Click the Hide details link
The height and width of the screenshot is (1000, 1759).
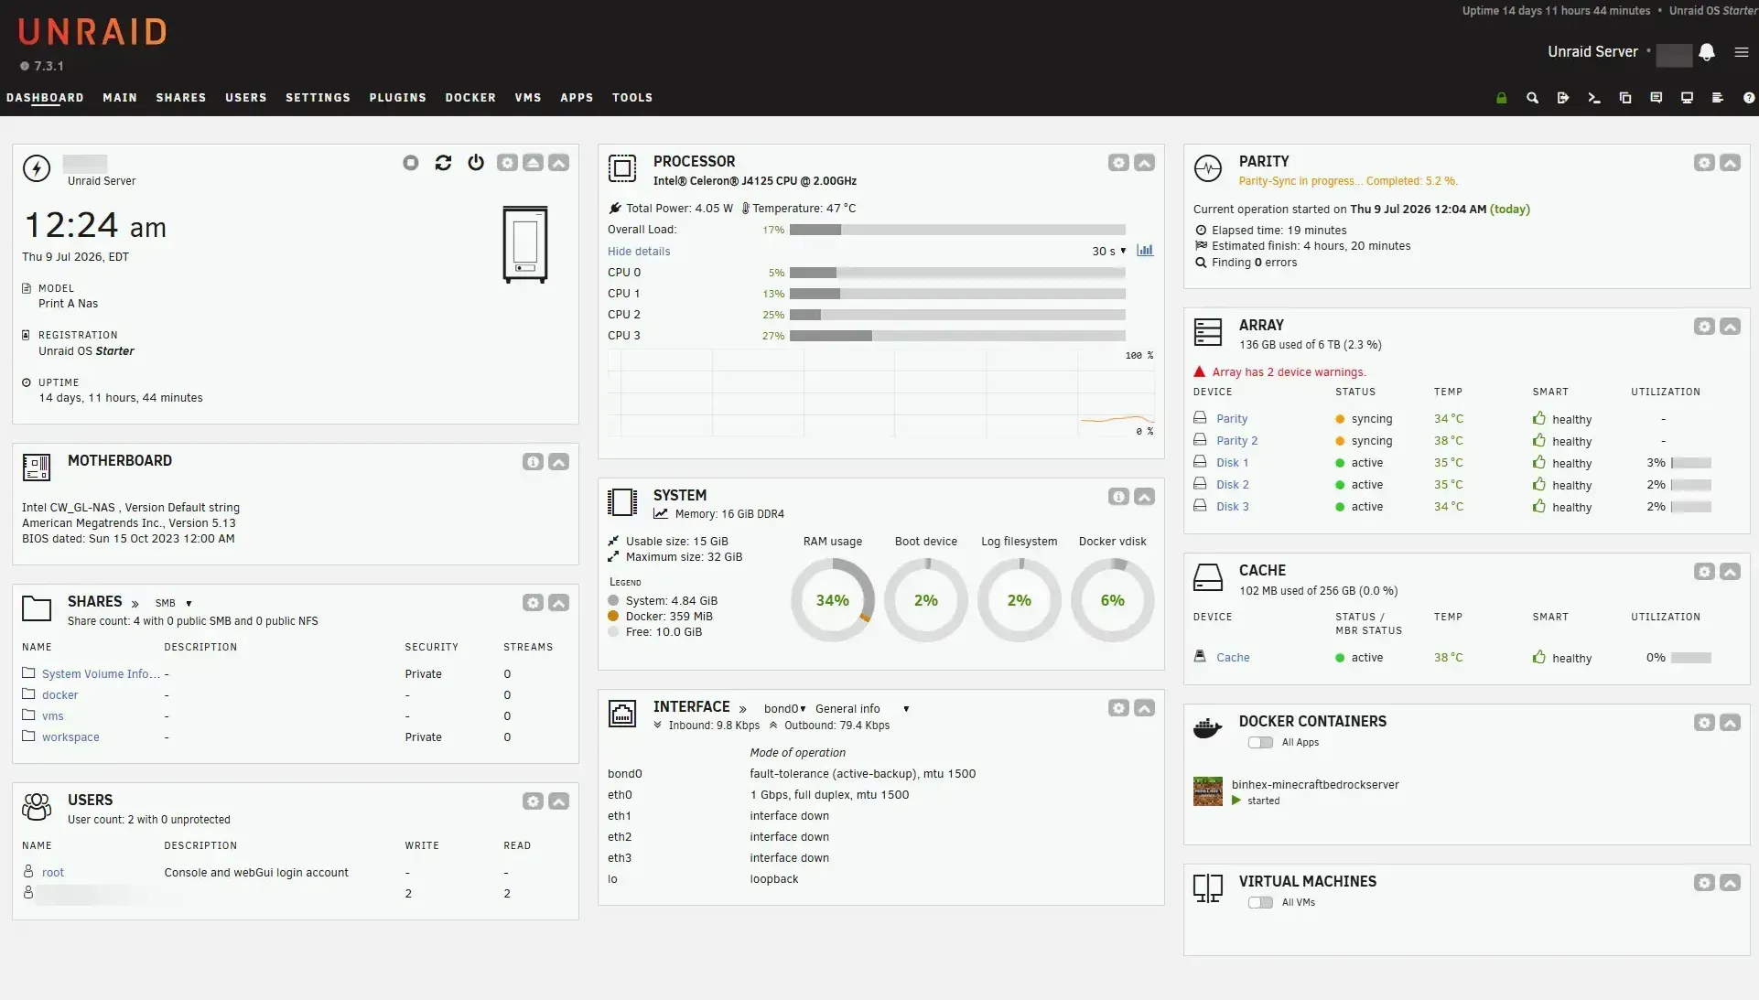click(x=639, y=252)
